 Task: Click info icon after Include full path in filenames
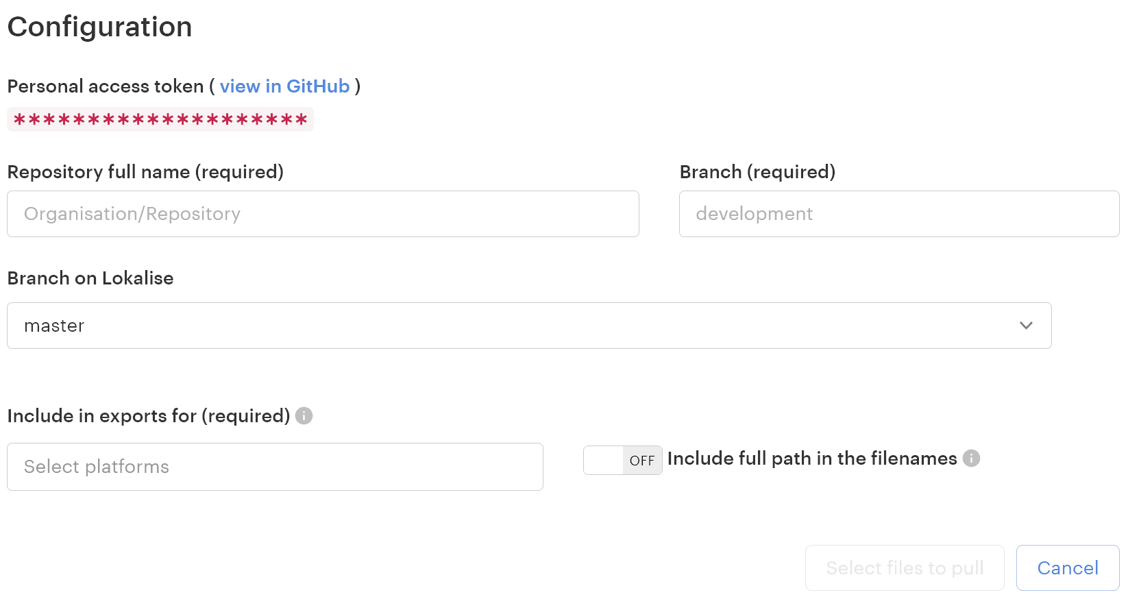(x=971, y=459)
